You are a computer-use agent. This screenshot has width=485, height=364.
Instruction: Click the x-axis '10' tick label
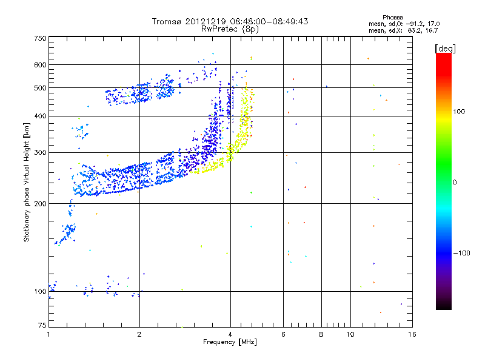(350, 334)
